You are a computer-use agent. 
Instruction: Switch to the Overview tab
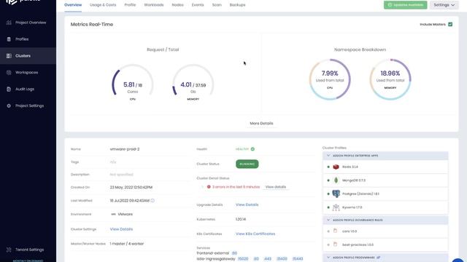(73, 5)
